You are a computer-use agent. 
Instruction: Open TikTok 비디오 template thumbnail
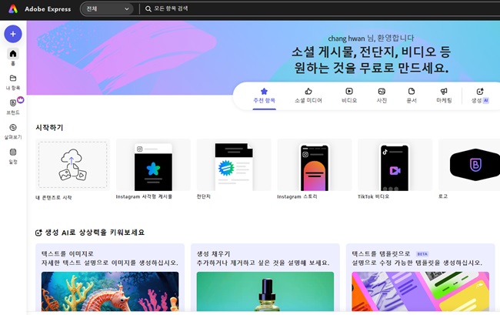coord(395,165)
